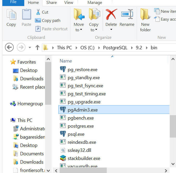The height and width of the screenshot is (173, 176).
Task: Click file list vertical scrollbar thumb
Action: 173,126
